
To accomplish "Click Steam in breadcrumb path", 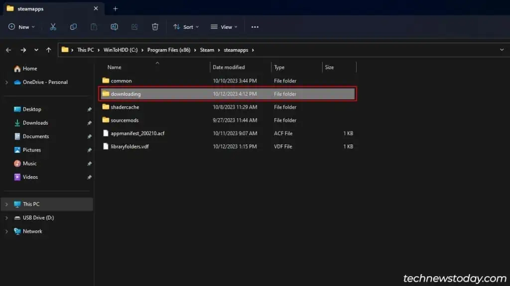I will coord(207,50).
